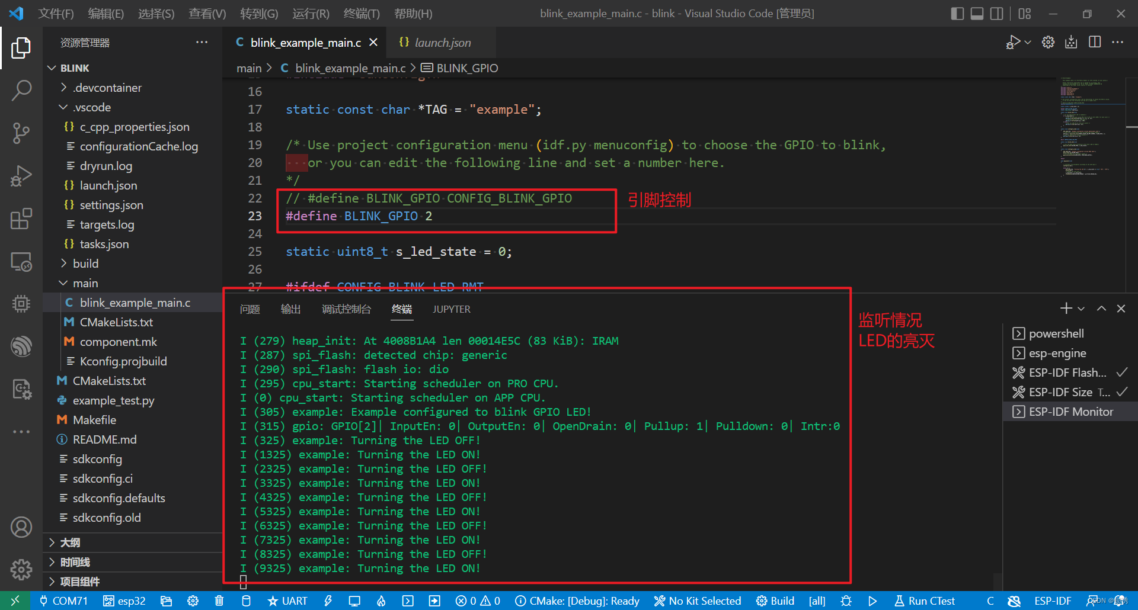
Task: Click the ESP-IDF gear icon in editor toolbar
Action: coord(1048,42)
